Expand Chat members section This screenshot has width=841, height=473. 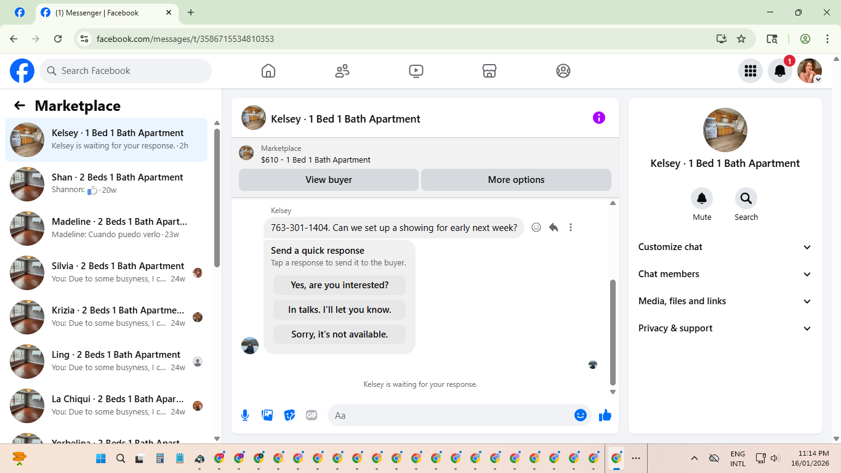click(725, 274)
